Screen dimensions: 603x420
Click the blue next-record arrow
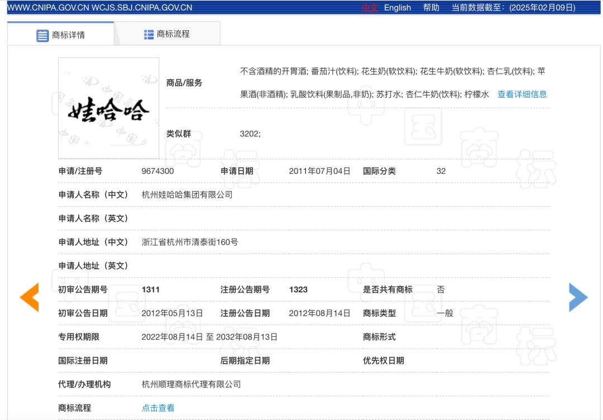coord(578,297)
